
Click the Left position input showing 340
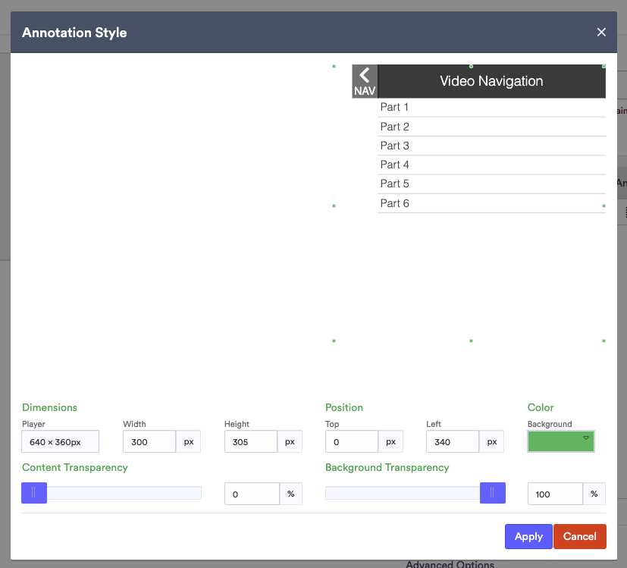(x=453, y=441)
